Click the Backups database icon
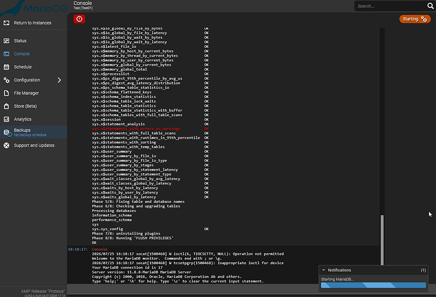This screenshot has height=297, width=436. click(7, 132)
